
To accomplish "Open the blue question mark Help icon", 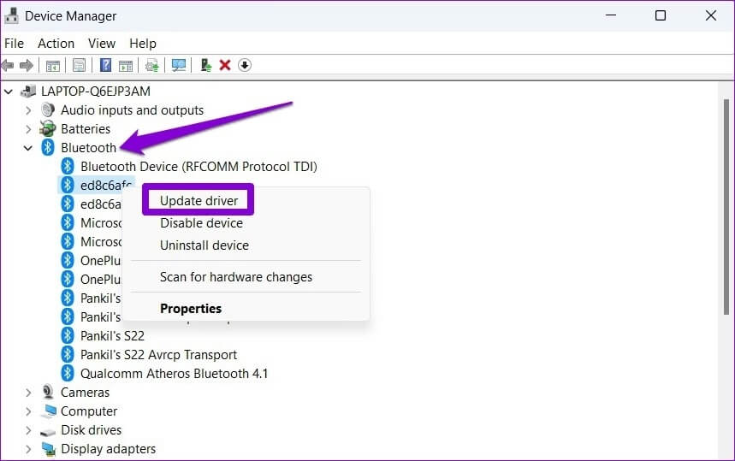I will tap(106, 65).
